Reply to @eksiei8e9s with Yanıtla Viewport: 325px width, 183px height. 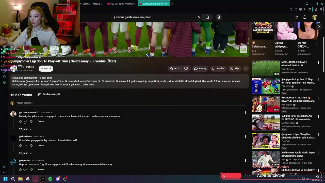click(x=41, y=146)
